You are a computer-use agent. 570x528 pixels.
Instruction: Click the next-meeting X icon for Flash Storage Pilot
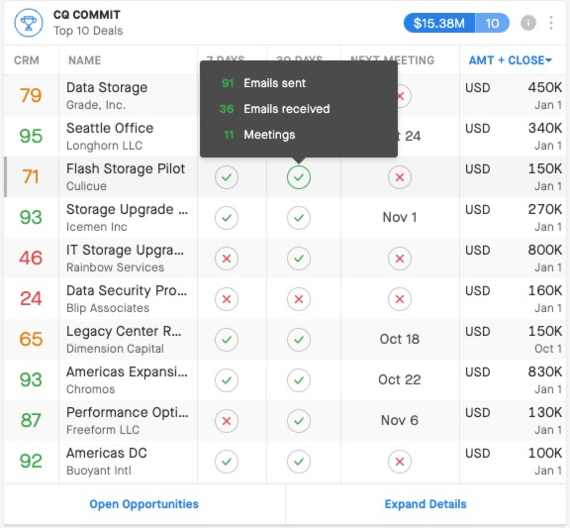click(x=400, y=177)
